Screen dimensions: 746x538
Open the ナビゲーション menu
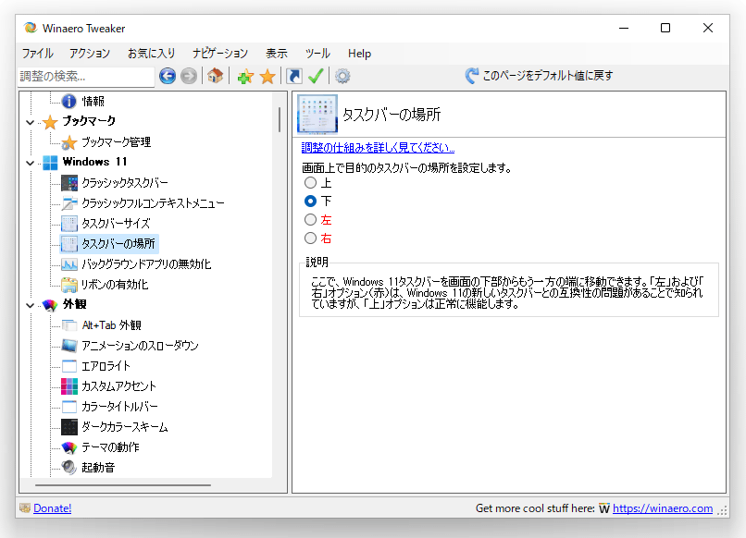(x=219, y=54)
